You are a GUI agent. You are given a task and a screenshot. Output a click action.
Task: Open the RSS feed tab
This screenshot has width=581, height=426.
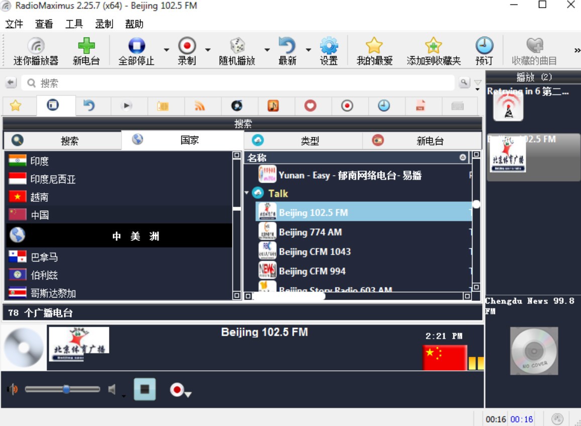pyautogui.click(x=200, y=106)
